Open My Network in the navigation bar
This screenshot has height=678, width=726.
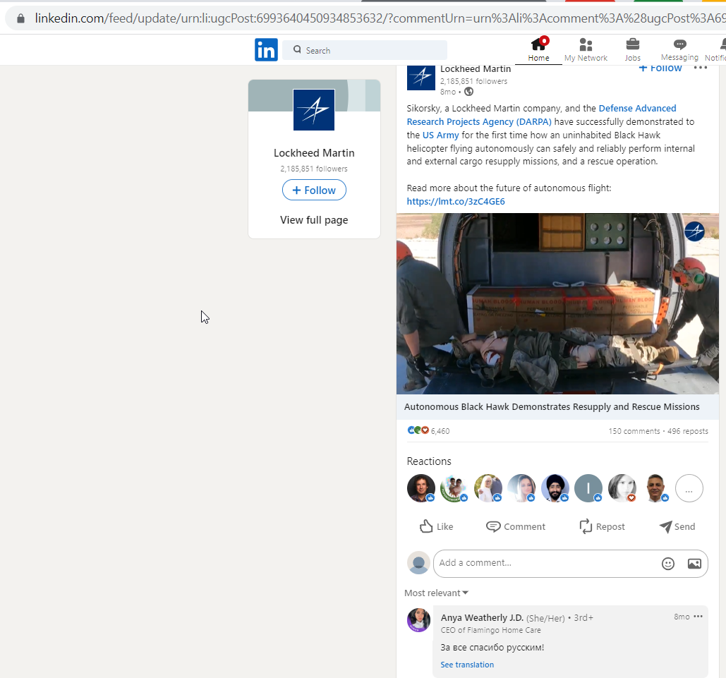pyautogui.click(x=586, y=49)
